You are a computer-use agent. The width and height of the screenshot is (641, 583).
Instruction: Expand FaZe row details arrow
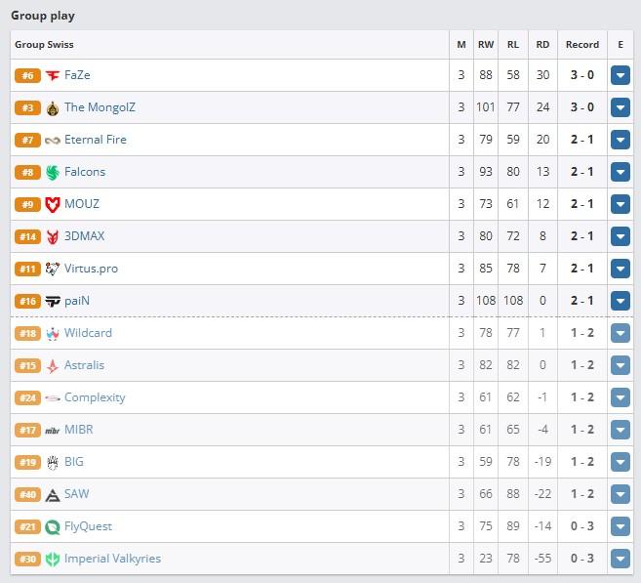[621, 75]
